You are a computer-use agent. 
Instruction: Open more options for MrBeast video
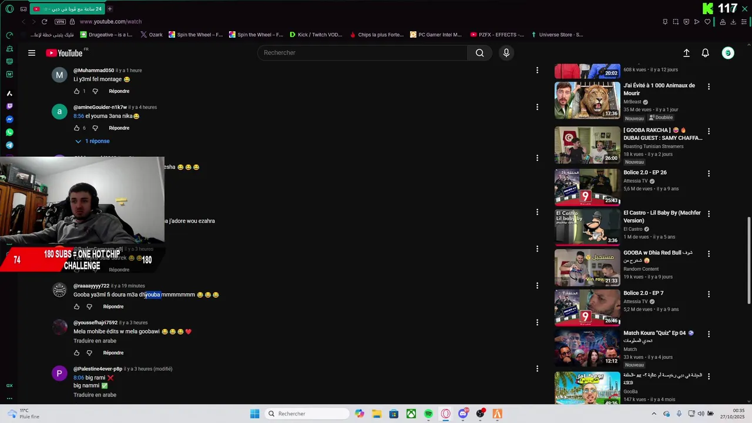tap(709, 86)
